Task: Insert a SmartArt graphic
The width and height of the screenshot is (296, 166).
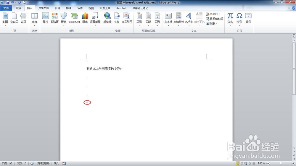Action: click(74, 18)
